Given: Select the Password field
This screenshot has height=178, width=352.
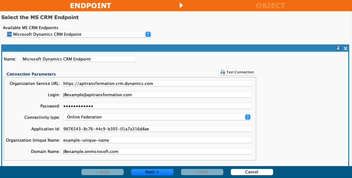Looking at the screenshot, I should [x=157, y=106].
